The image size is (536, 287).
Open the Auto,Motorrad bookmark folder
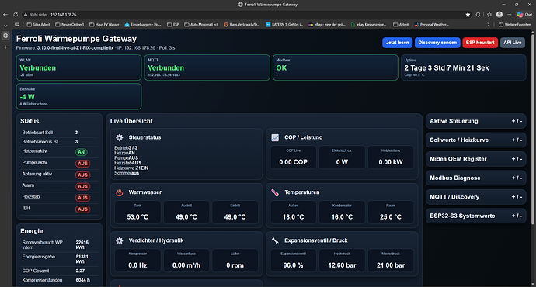pos(201,25)
